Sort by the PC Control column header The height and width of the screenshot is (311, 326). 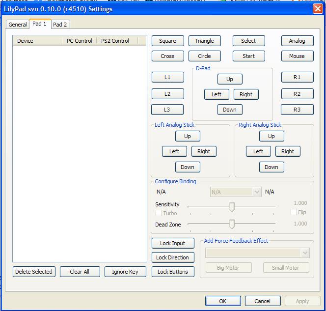(80, 41)
